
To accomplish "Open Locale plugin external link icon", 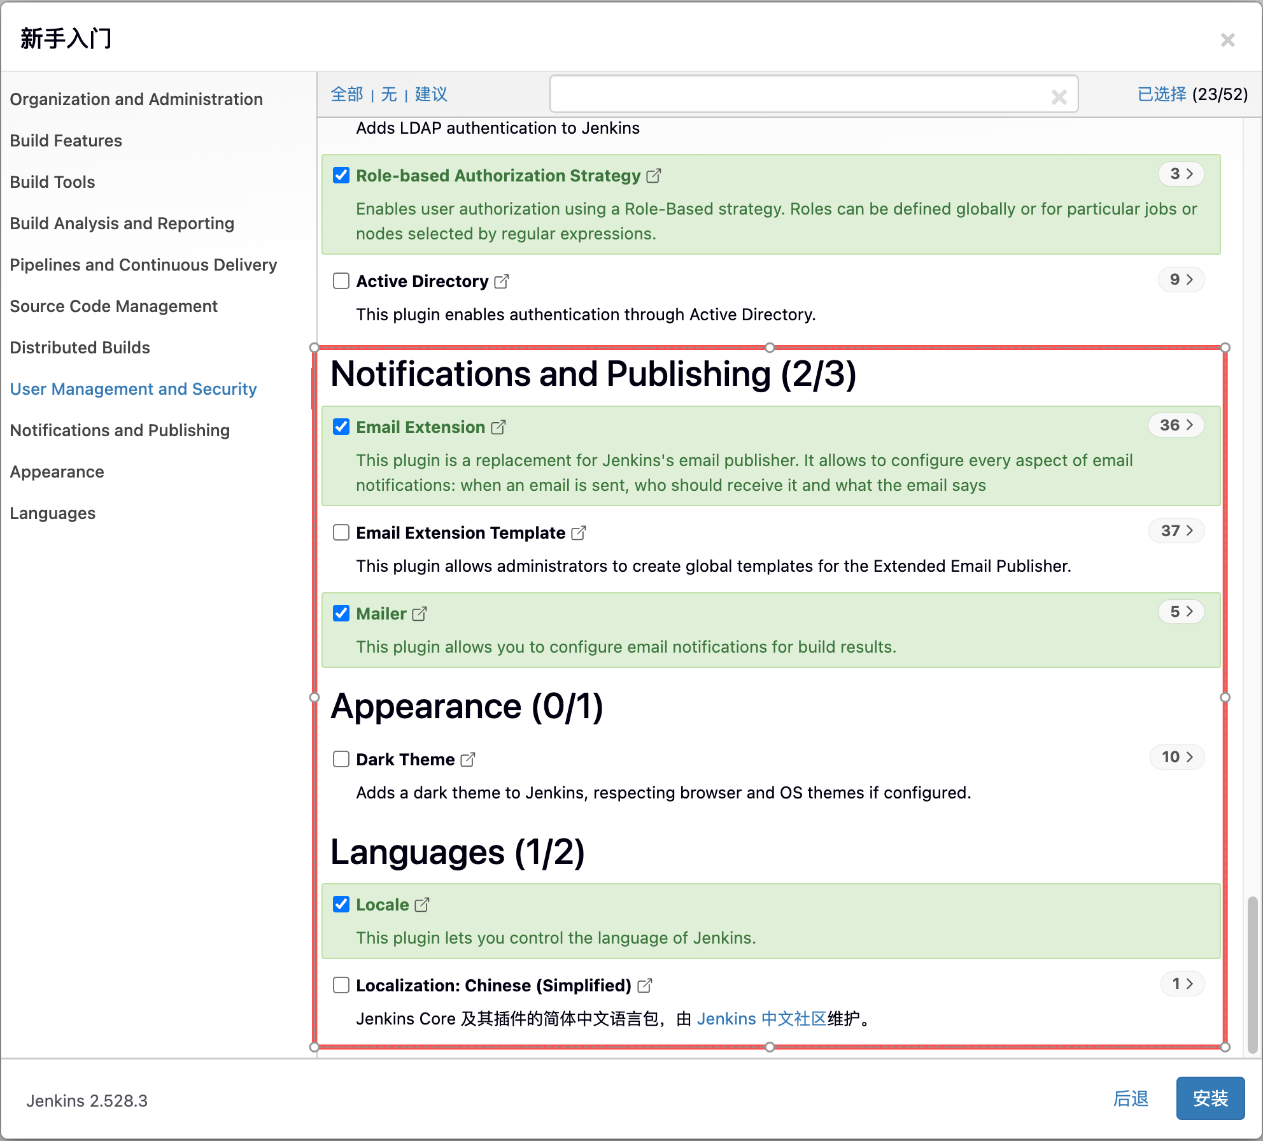I will (422, 905).
